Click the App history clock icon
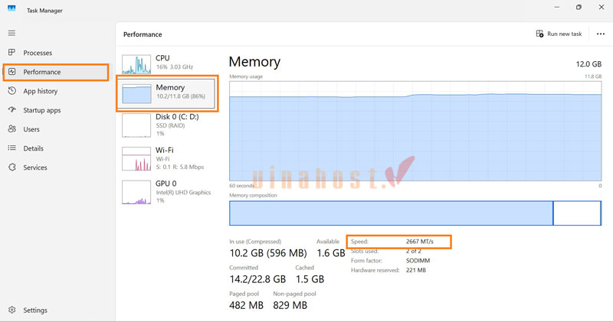 coord(12,91)
